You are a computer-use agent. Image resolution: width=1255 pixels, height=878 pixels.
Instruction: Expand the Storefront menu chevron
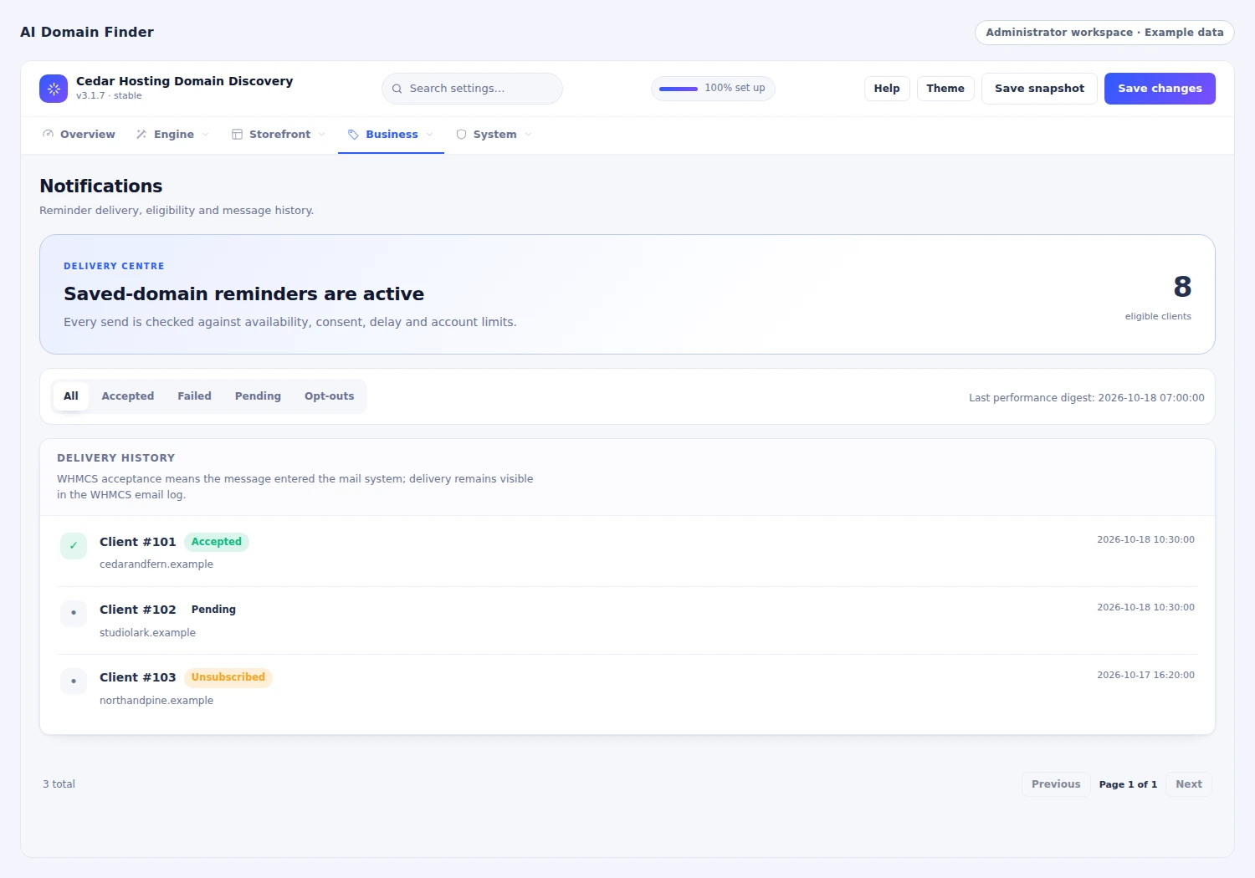click(x=322, y=135)
